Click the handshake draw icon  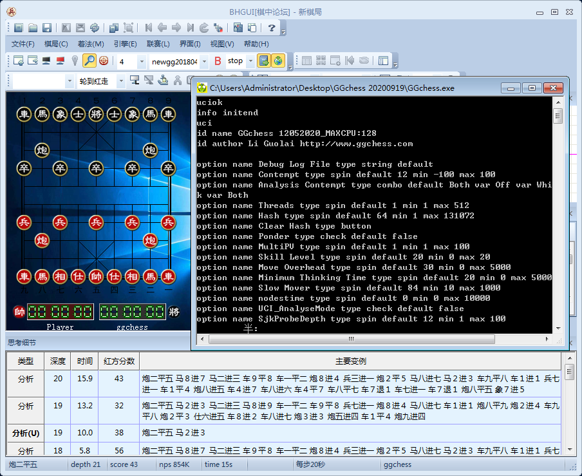coord(364,61)
